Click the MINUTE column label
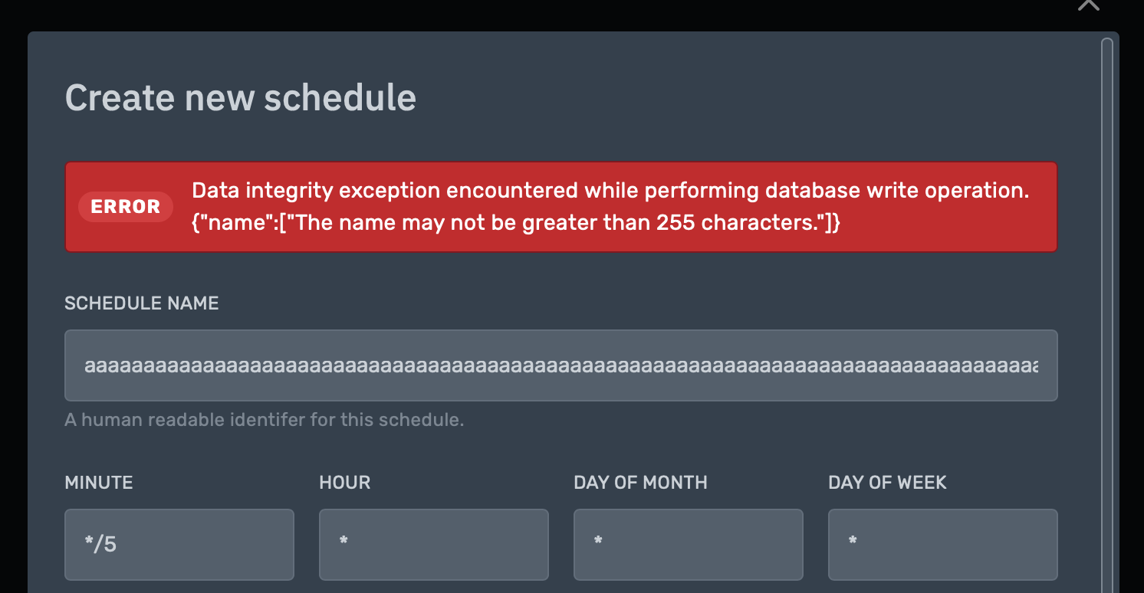1144x593 pixels. coord(98,483)
